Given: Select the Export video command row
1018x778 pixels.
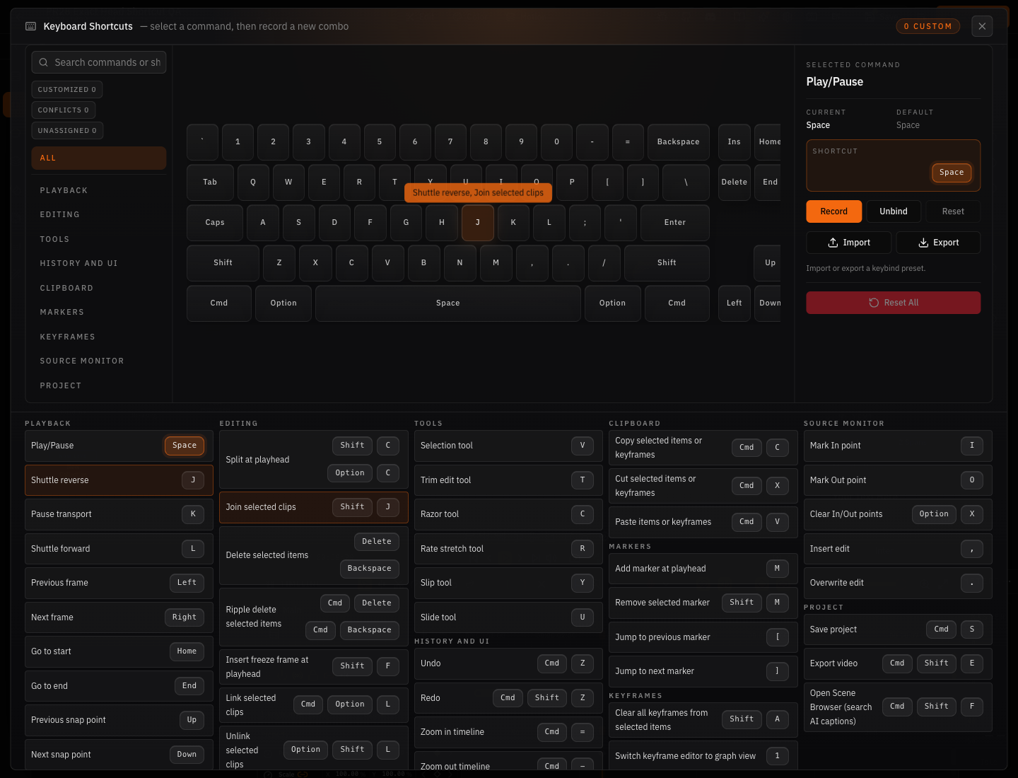Looking at the screenshot, I should (x=898, y=663).
